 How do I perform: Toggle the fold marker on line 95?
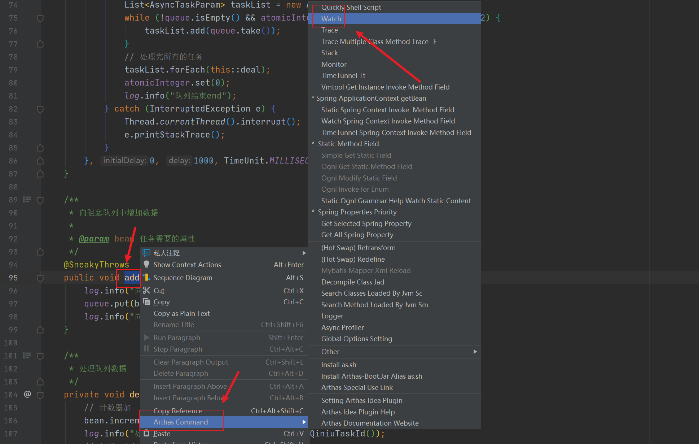[40, 278]
